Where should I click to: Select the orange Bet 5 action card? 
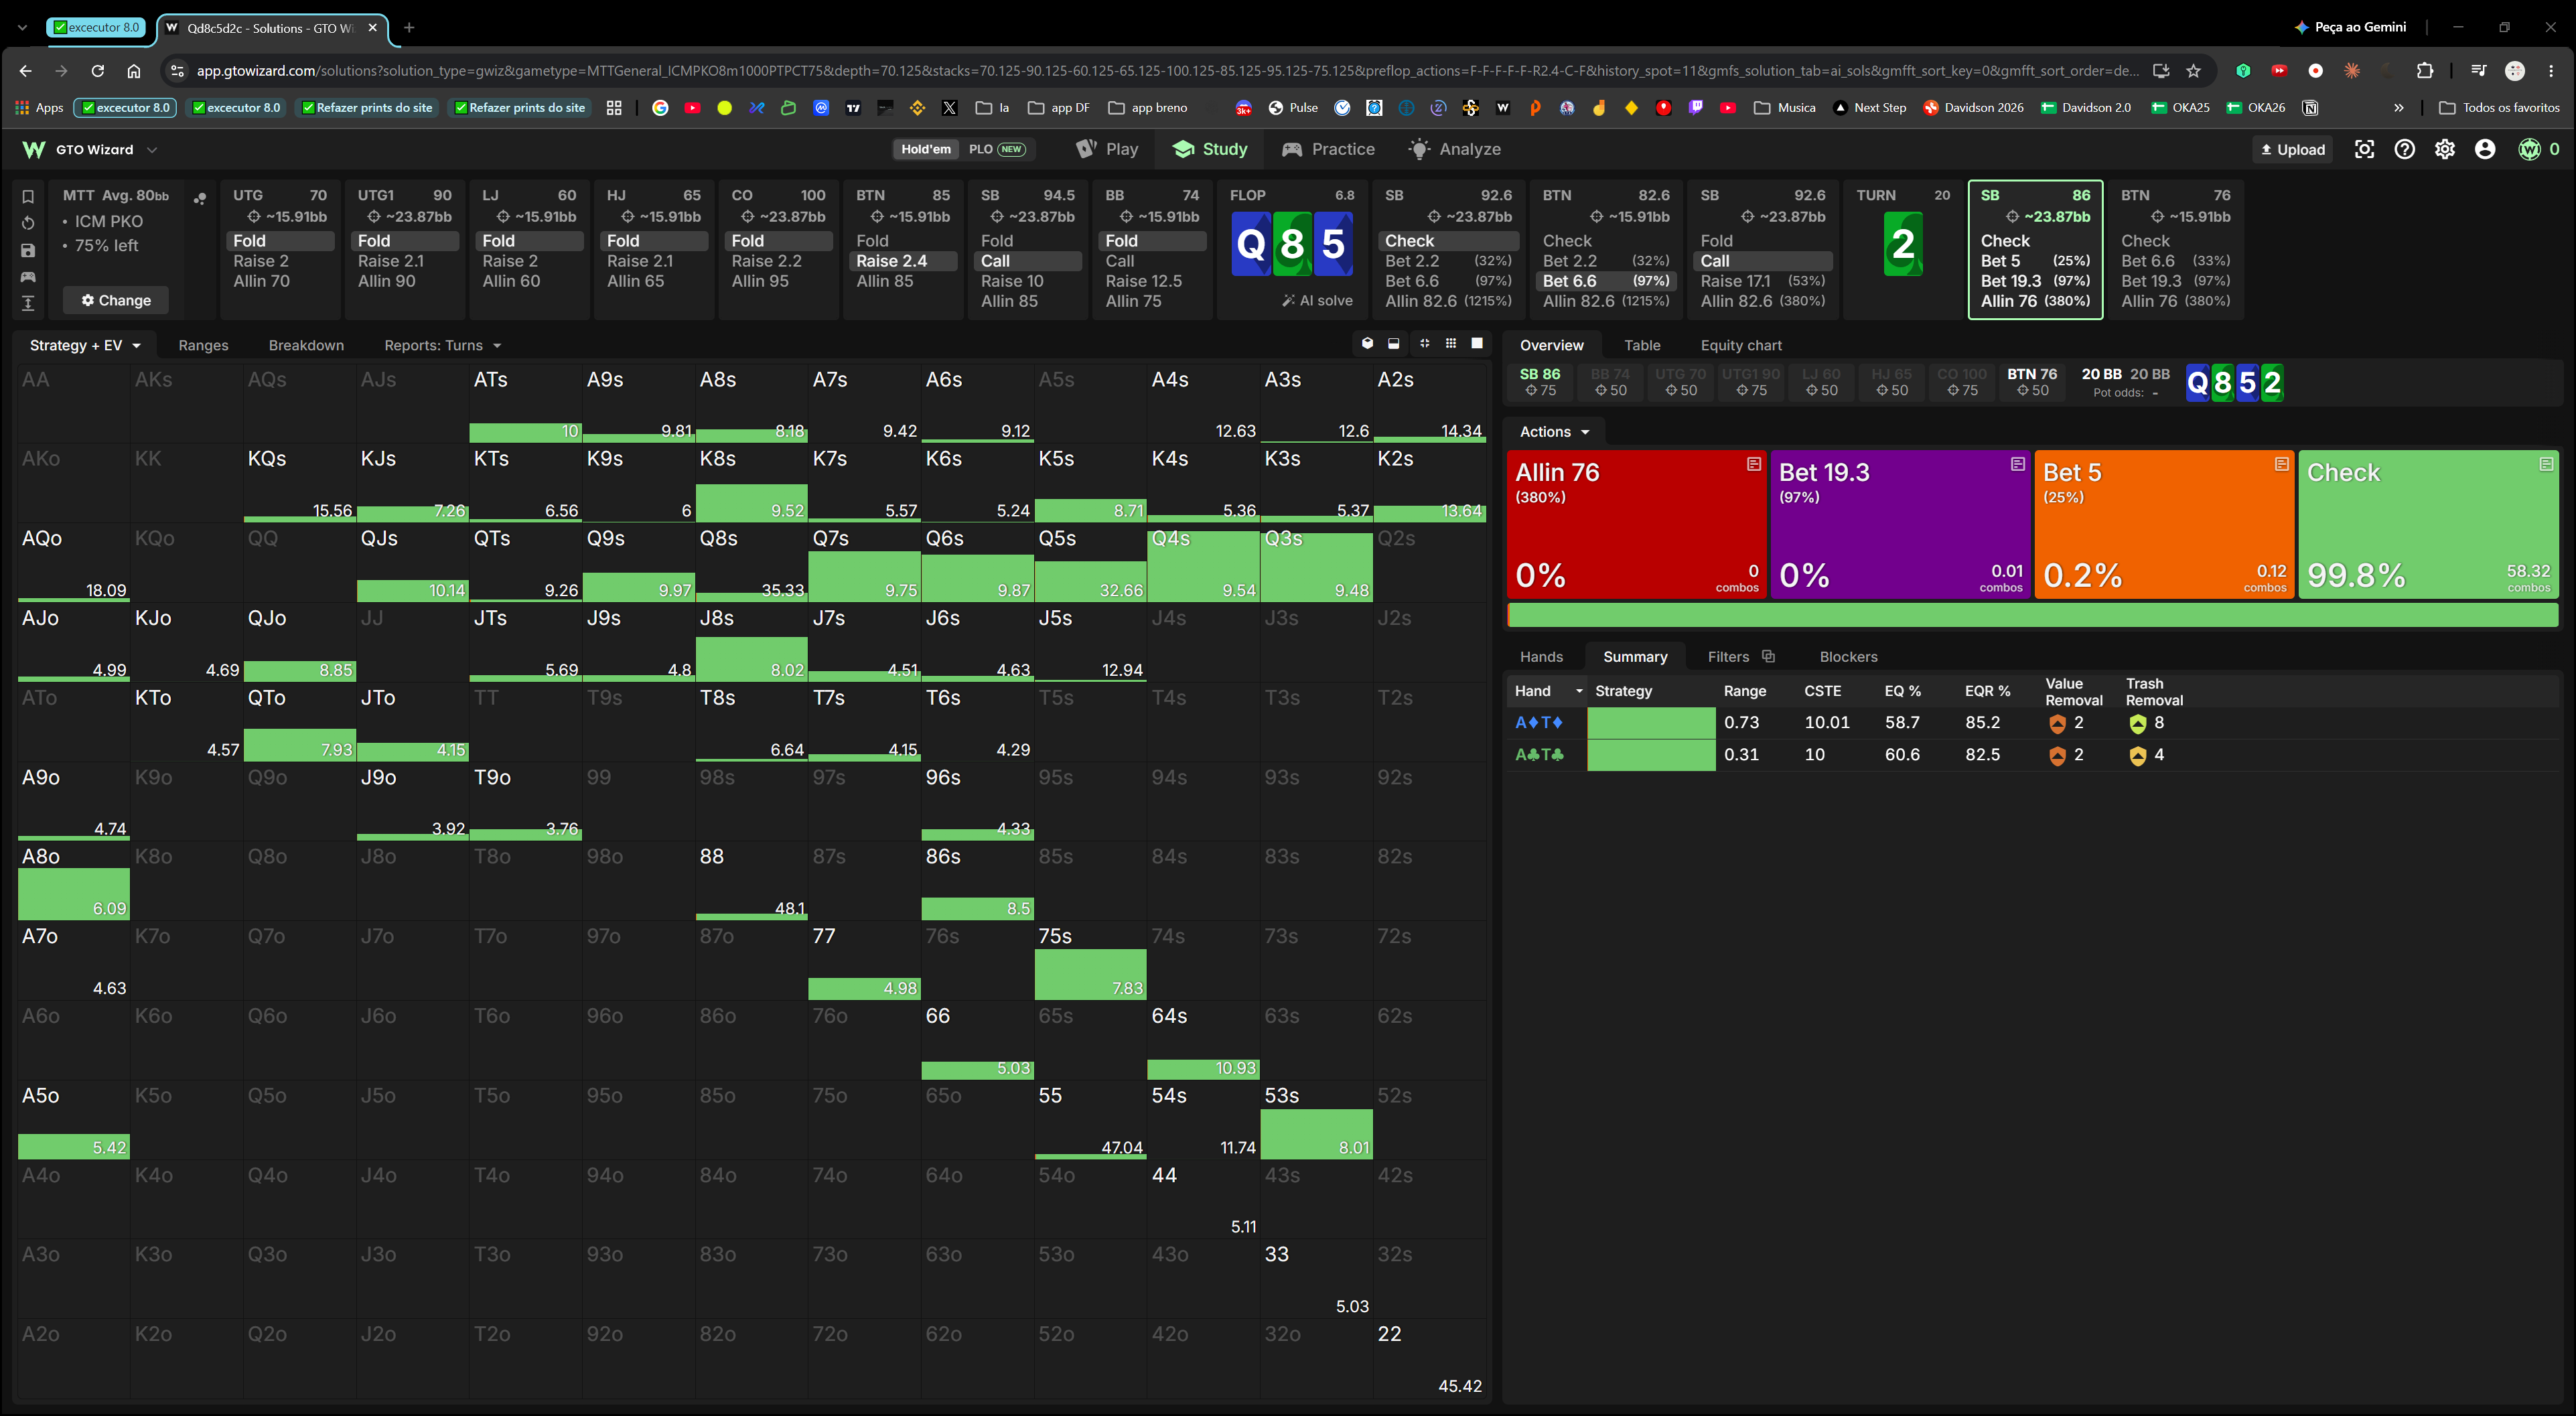(2164, 524)
